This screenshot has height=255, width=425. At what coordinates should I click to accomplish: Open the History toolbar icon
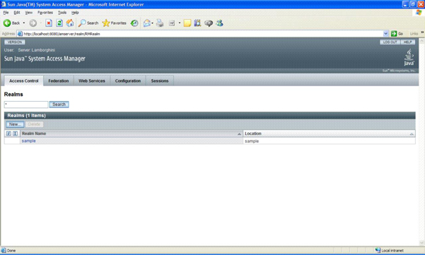click(x=135, y=23)
